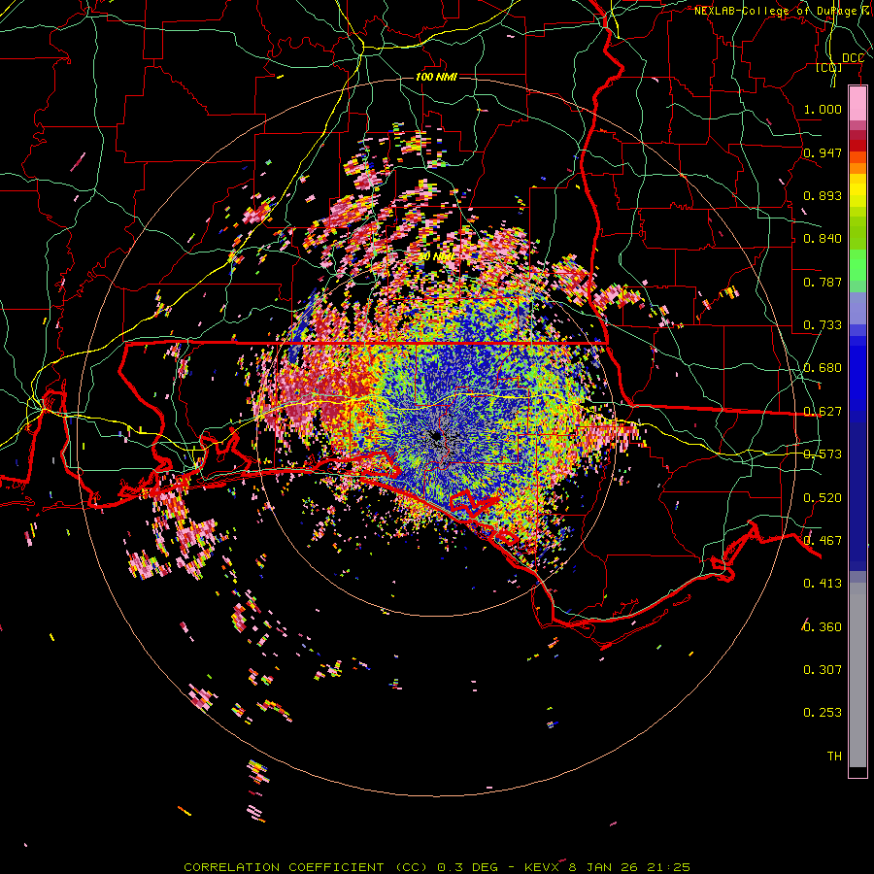
Task: Click the KEVX station identifier
Action: (x=542, y=867)
